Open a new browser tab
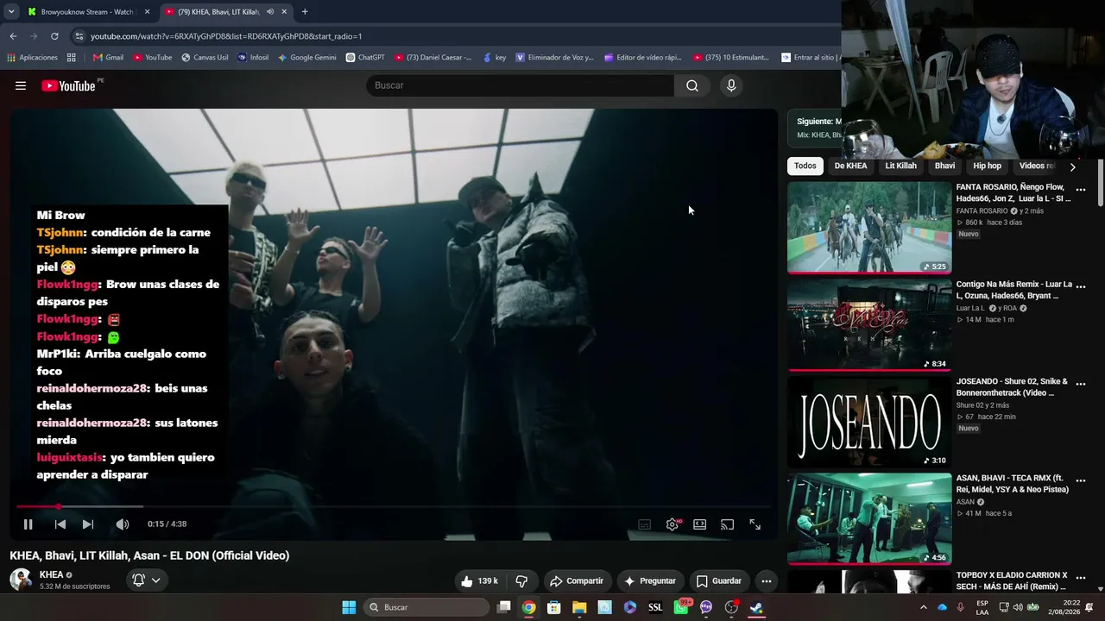This screenshot has width=1105, height=621. [305, 12]
